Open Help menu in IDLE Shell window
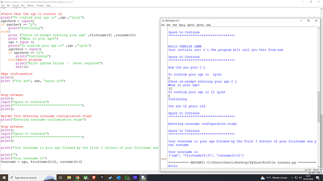Viewport: 323px width, 181px height. [208, 25]
